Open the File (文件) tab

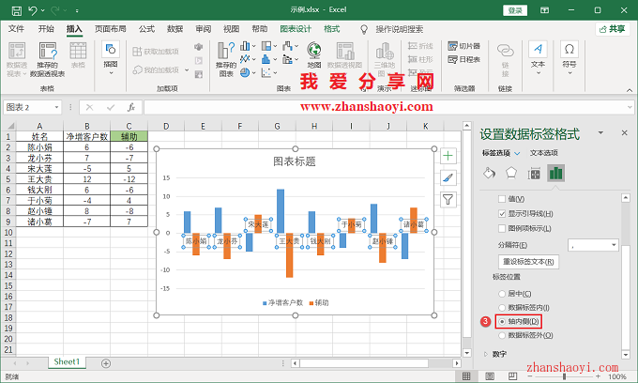click(16, 29)
